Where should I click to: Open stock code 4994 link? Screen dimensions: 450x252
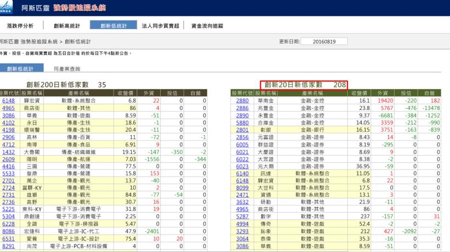point(242,224)
